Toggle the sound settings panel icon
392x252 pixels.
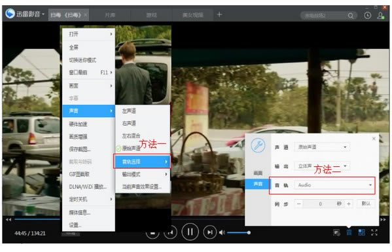click(x=349, y=233)
